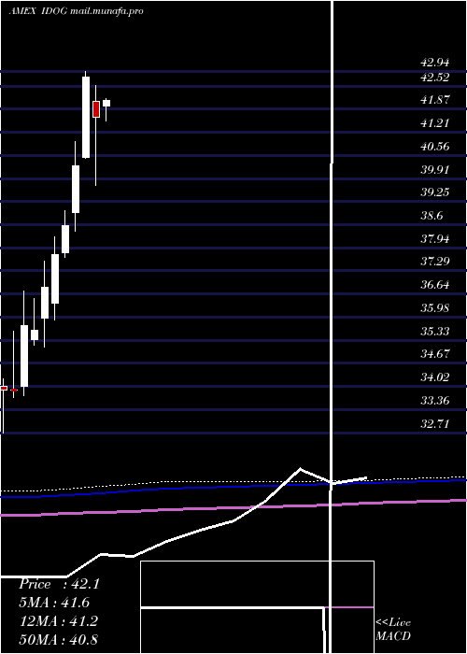Select the 38.6 price axis label

(432, 216)
